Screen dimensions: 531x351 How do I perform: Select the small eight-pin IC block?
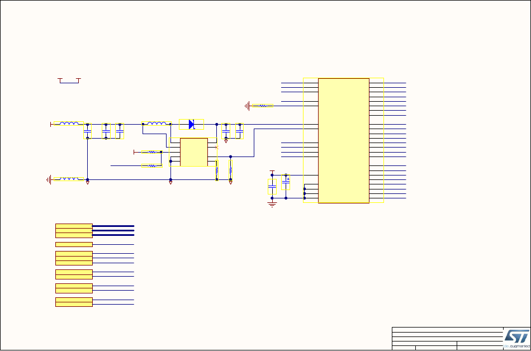[194, 152]
